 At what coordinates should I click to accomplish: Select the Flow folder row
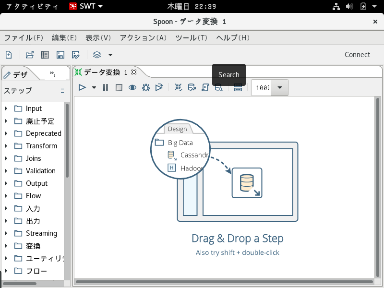click(33, 196)
